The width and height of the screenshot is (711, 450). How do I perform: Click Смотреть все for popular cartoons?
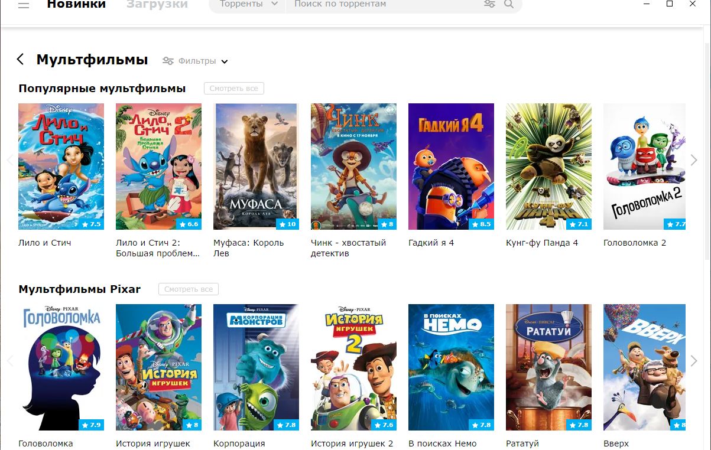[234, 89]
